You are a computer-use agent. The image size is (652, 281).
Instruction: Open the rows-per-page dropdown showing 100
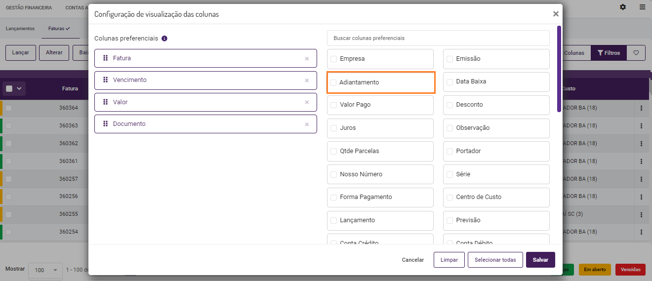pos(46,270)
